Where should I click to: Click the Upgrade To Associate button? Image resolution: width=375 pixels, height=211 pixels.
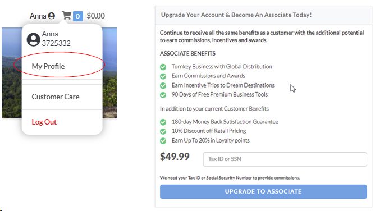tap(263, 191)
